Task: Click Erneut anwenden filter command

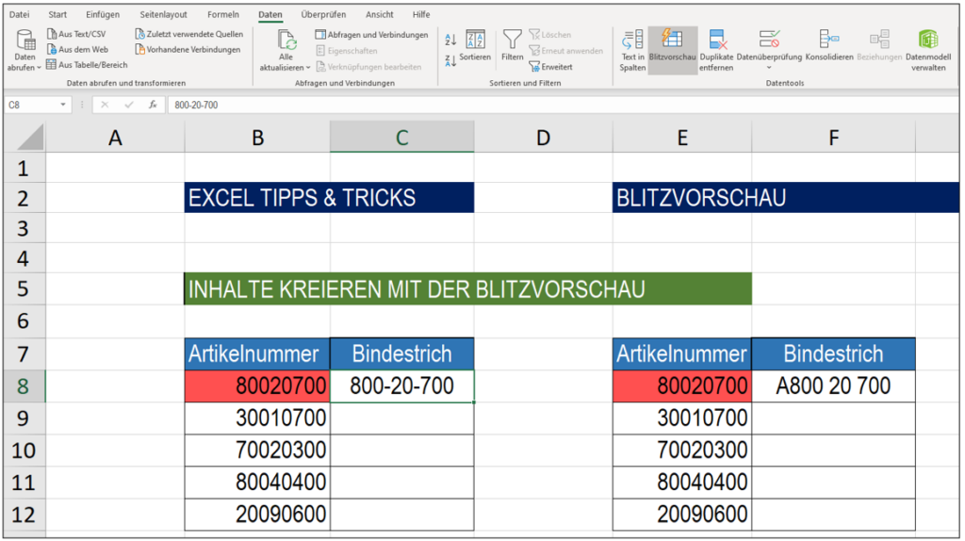Action: (566, 51)
